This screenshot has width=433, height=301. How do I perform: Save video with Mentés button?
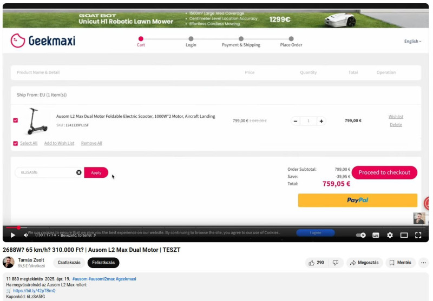click(401, 263)
